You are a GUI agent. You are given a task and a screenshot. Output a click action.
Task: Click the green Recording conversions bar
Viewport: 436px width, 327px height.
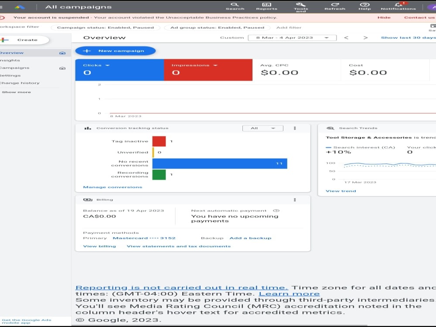click(159, 175)
